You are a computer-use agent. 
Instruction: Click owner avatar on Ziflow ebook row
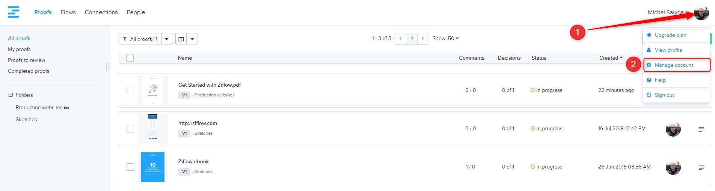(673, 167)
